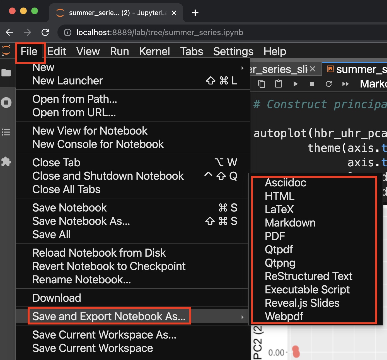Screen dimensions: 387x360
Task: Open the file browser sidebar folder icon
Action: pos(6,73)
